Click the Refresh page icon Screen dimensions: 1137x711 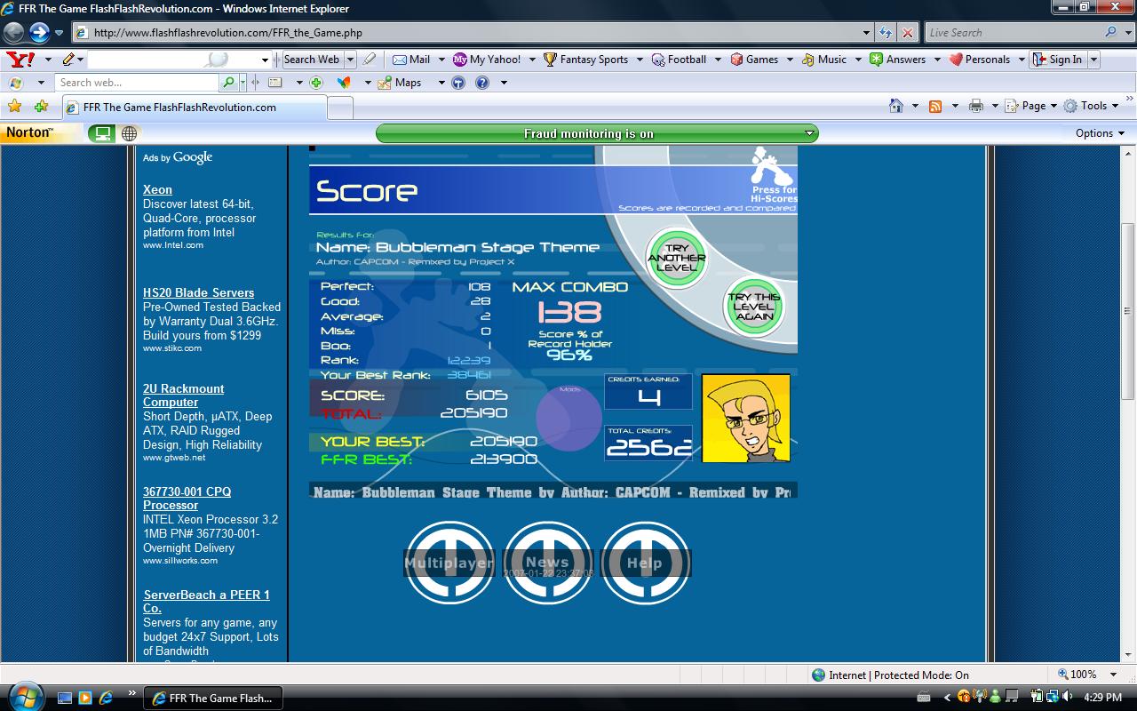pyautogui.click(x=886, y=33)
